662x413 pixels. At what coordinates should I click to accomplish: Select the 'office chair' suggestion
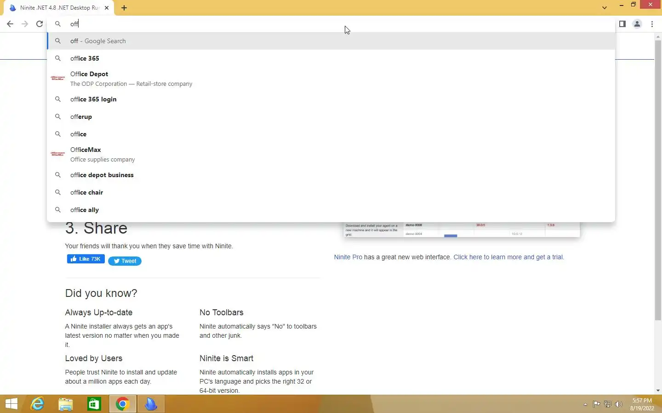click(331, 192)
